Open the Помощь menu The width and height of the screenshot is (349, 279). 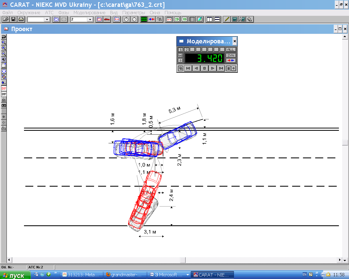tap(173, 13)
